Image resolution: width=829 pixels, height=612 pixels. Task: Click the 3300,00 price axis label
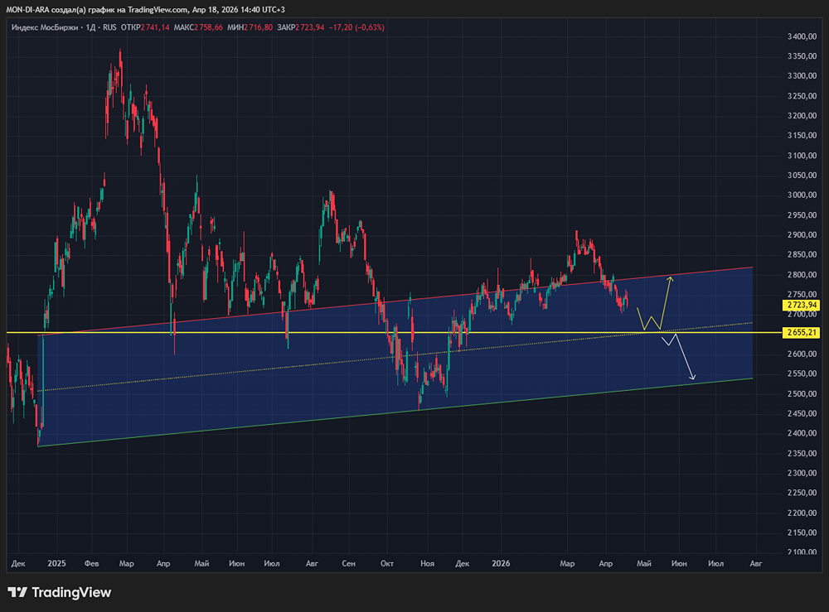(802, 76)
